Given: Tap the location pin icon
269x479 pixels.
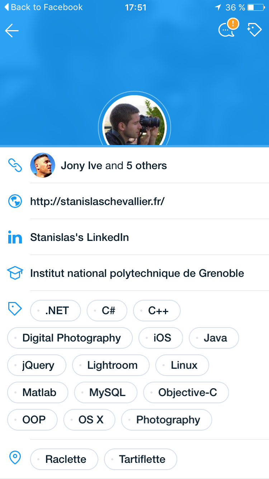Looking at the screenshot, I should click(15, 458).
